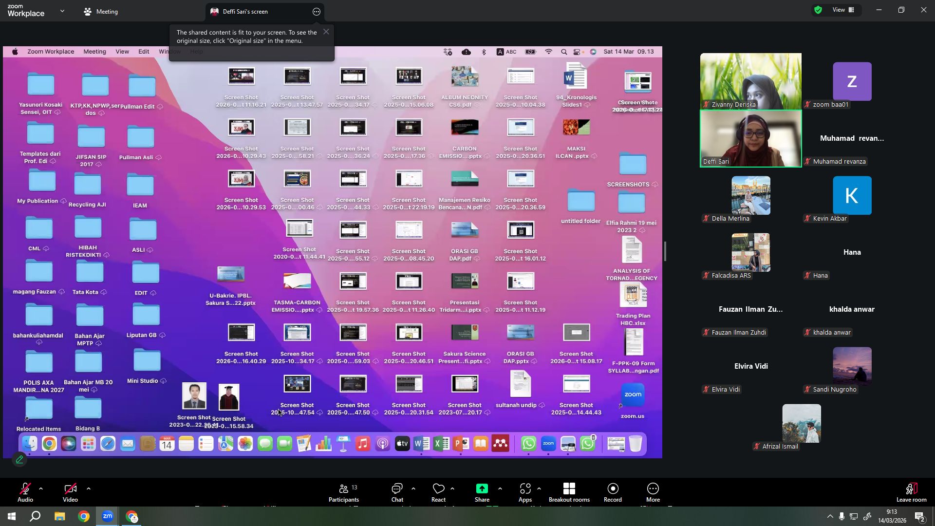
Task: Select the Trading Plan HBC.xlsx file
Action: pyautogui.click(x=633, y=305)
